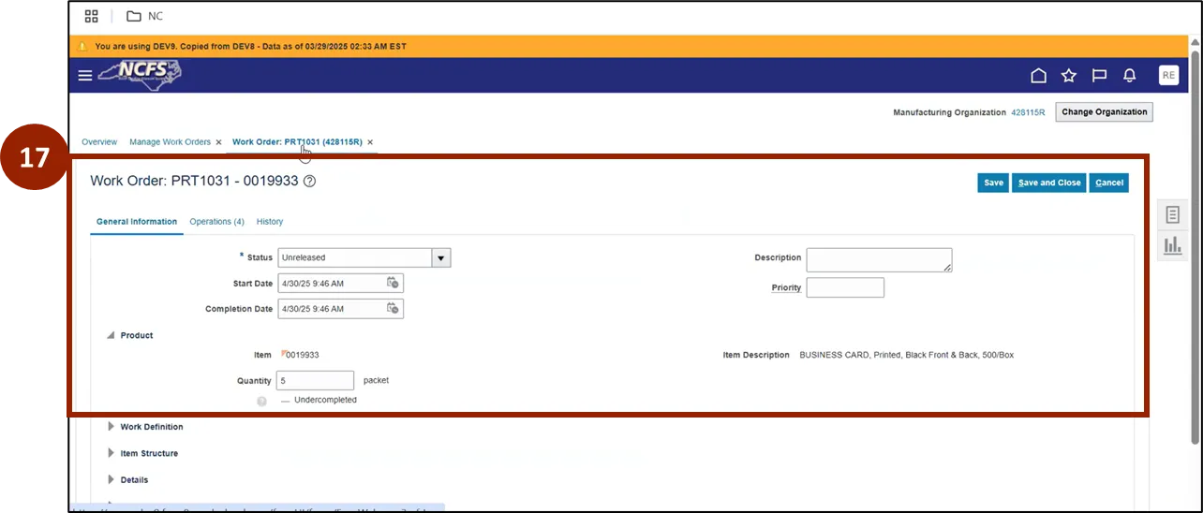Open the hamburger navigation menu
This screenshot has height=513, width=1203.
point(85,76)
